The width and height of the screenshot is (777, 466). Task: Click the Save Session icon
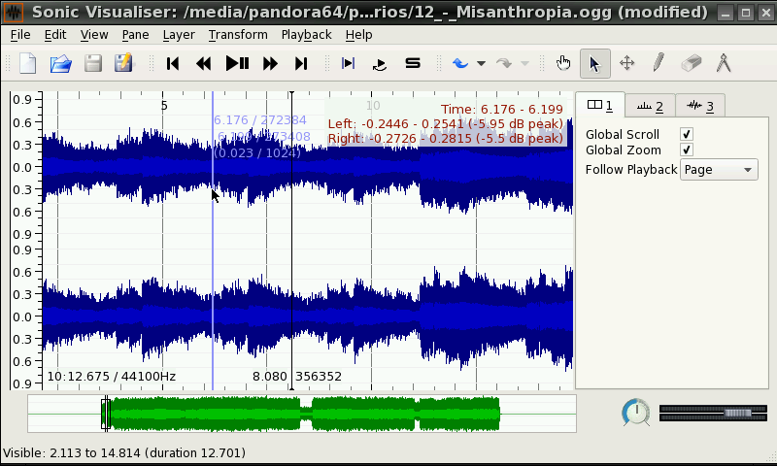(92, 64)
